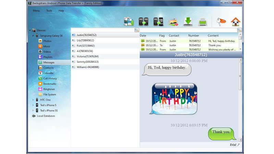Click the 'Hi, Ted, happy birthday.' chat bubble
The image size is (274, 154).
click(167, 69)
